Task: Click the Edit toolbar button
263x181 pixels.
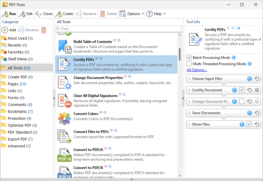Action: tap(26, 14)
